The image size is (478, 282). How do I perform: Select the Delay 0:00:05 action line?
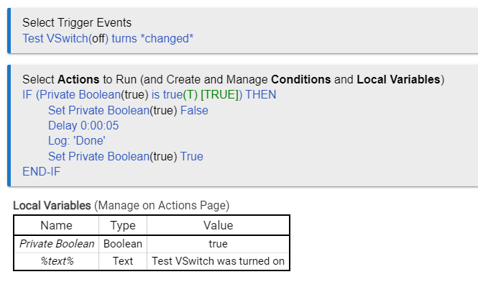point(83,125)
